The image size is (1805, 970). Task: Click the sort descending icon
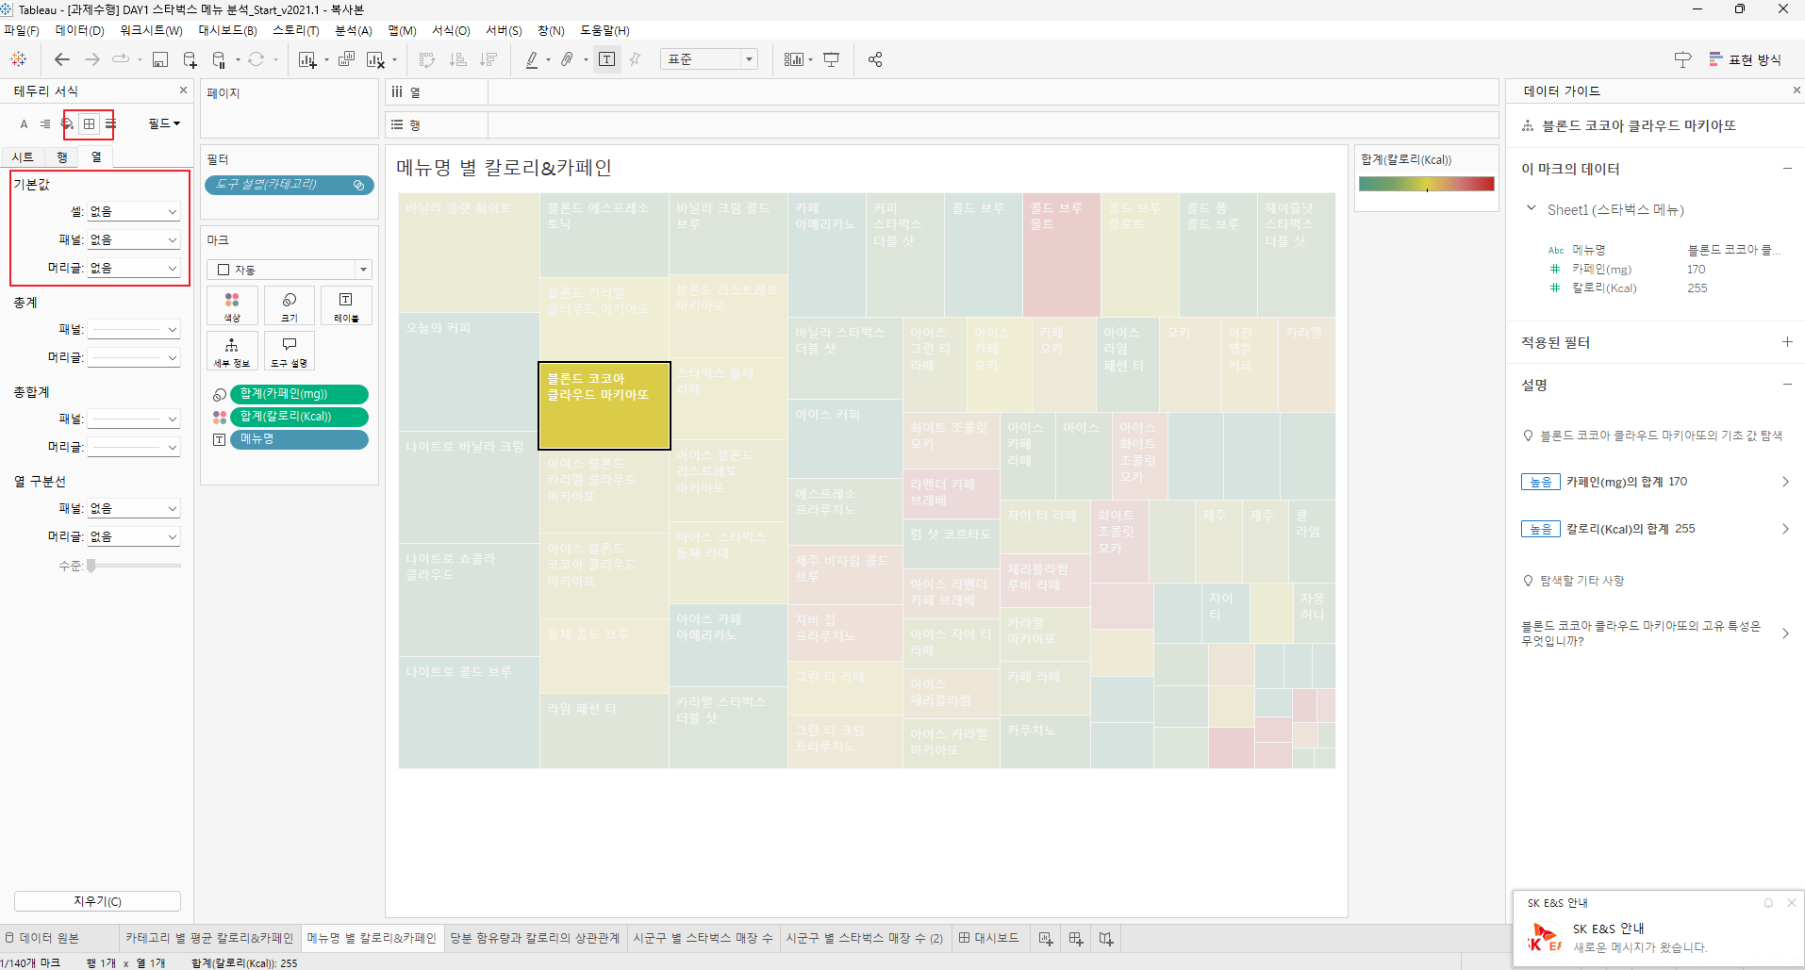[x=489, y=59]
